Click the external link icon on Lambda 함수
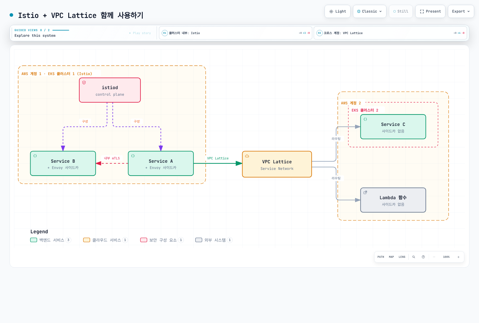 365,192
